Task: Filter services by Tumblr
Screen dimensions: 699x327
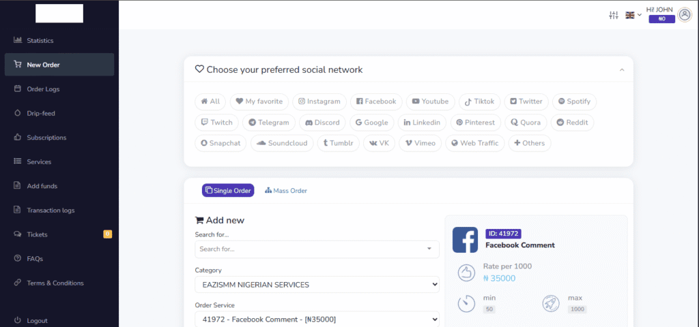Action: pyautogui.click(x=339, y=143)
